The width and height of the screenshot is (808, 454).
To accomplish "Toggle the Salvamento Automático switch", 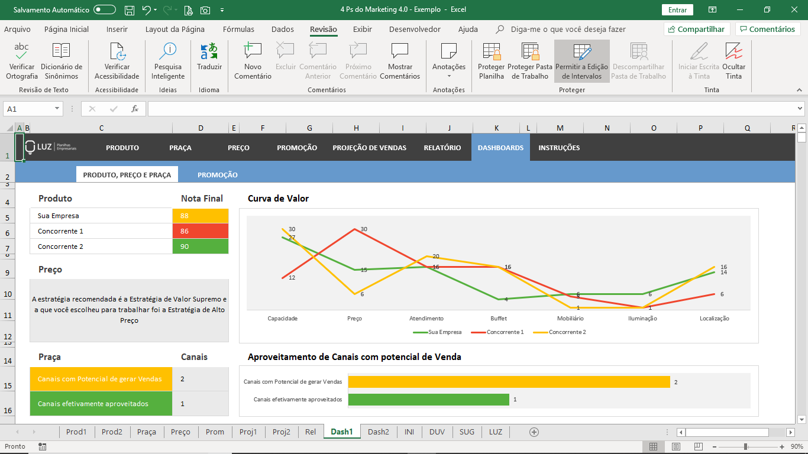I will point(105,9).
